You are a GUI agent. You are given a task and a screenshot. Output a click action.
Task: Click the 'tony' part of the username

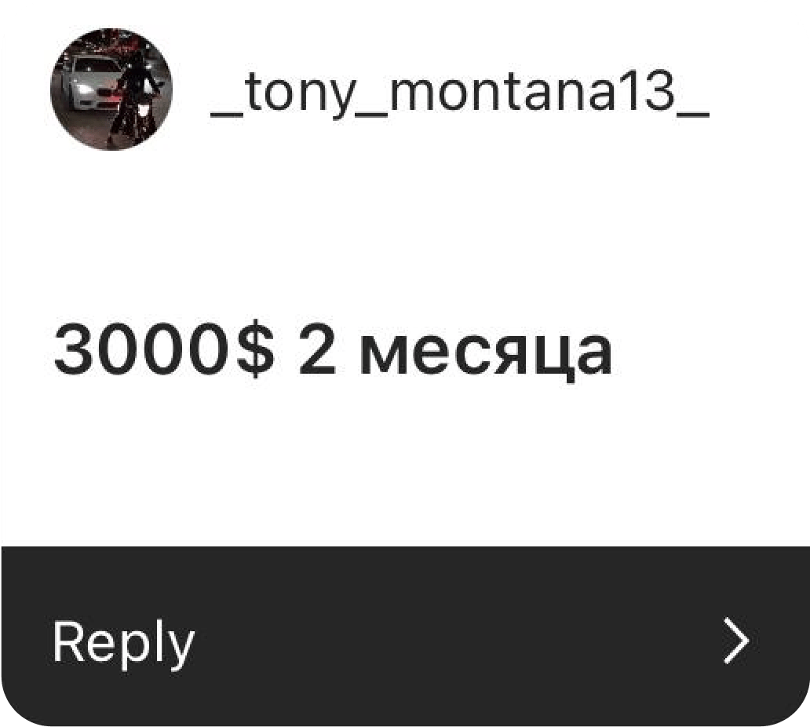(x=298, y=94)
